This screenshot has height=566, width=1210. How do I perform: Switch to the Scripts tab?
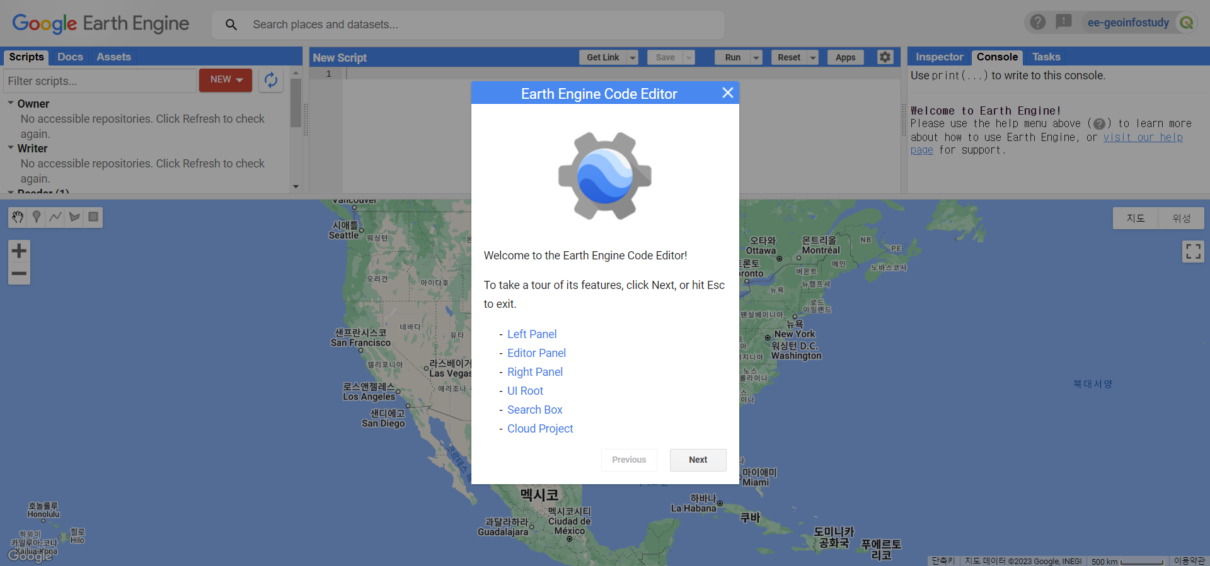click(x=26, y=57)
